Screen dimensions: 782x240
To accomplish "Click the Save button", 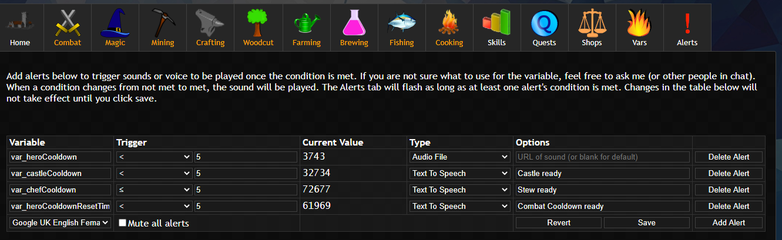I will click(x=646, y=223).
